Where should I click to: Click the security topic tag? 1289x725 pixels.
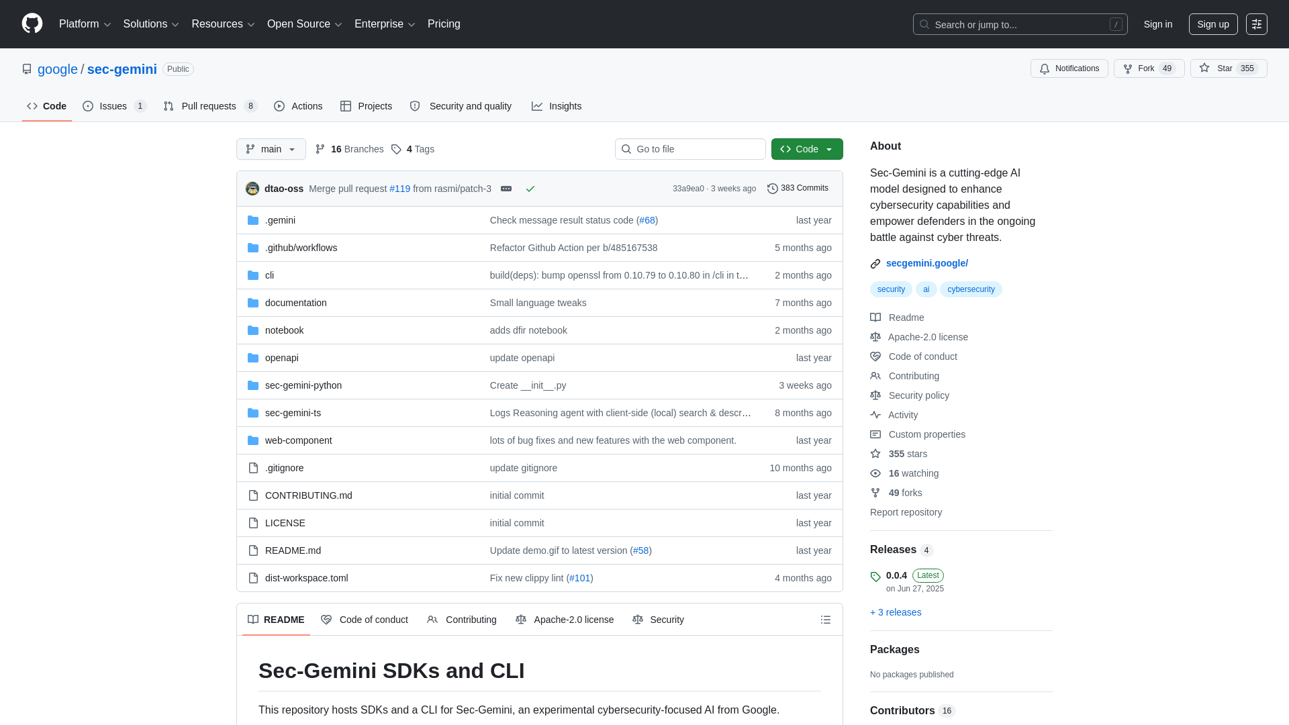coord(891,289)
